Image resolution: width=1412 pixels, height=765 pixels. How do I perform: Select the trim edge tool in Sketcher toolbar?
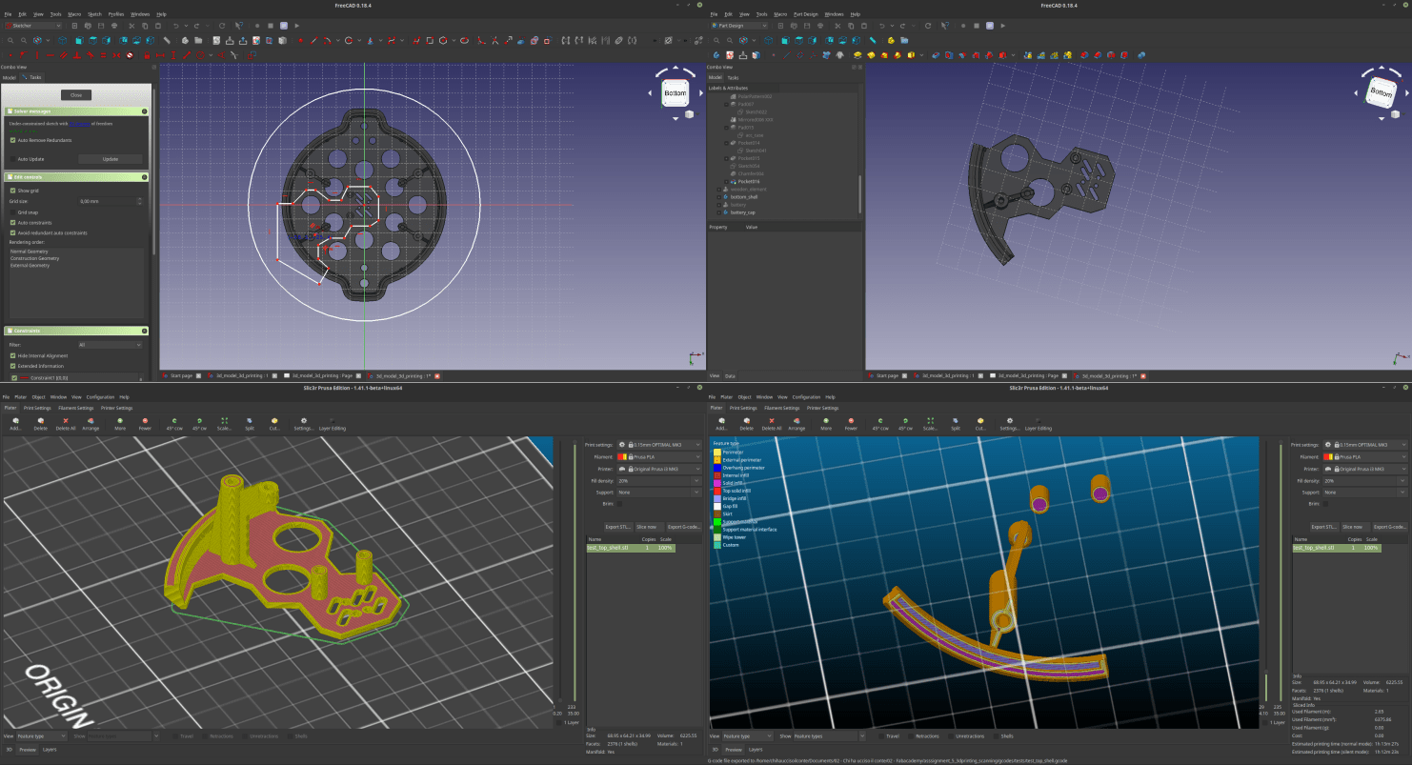point(494,41)
